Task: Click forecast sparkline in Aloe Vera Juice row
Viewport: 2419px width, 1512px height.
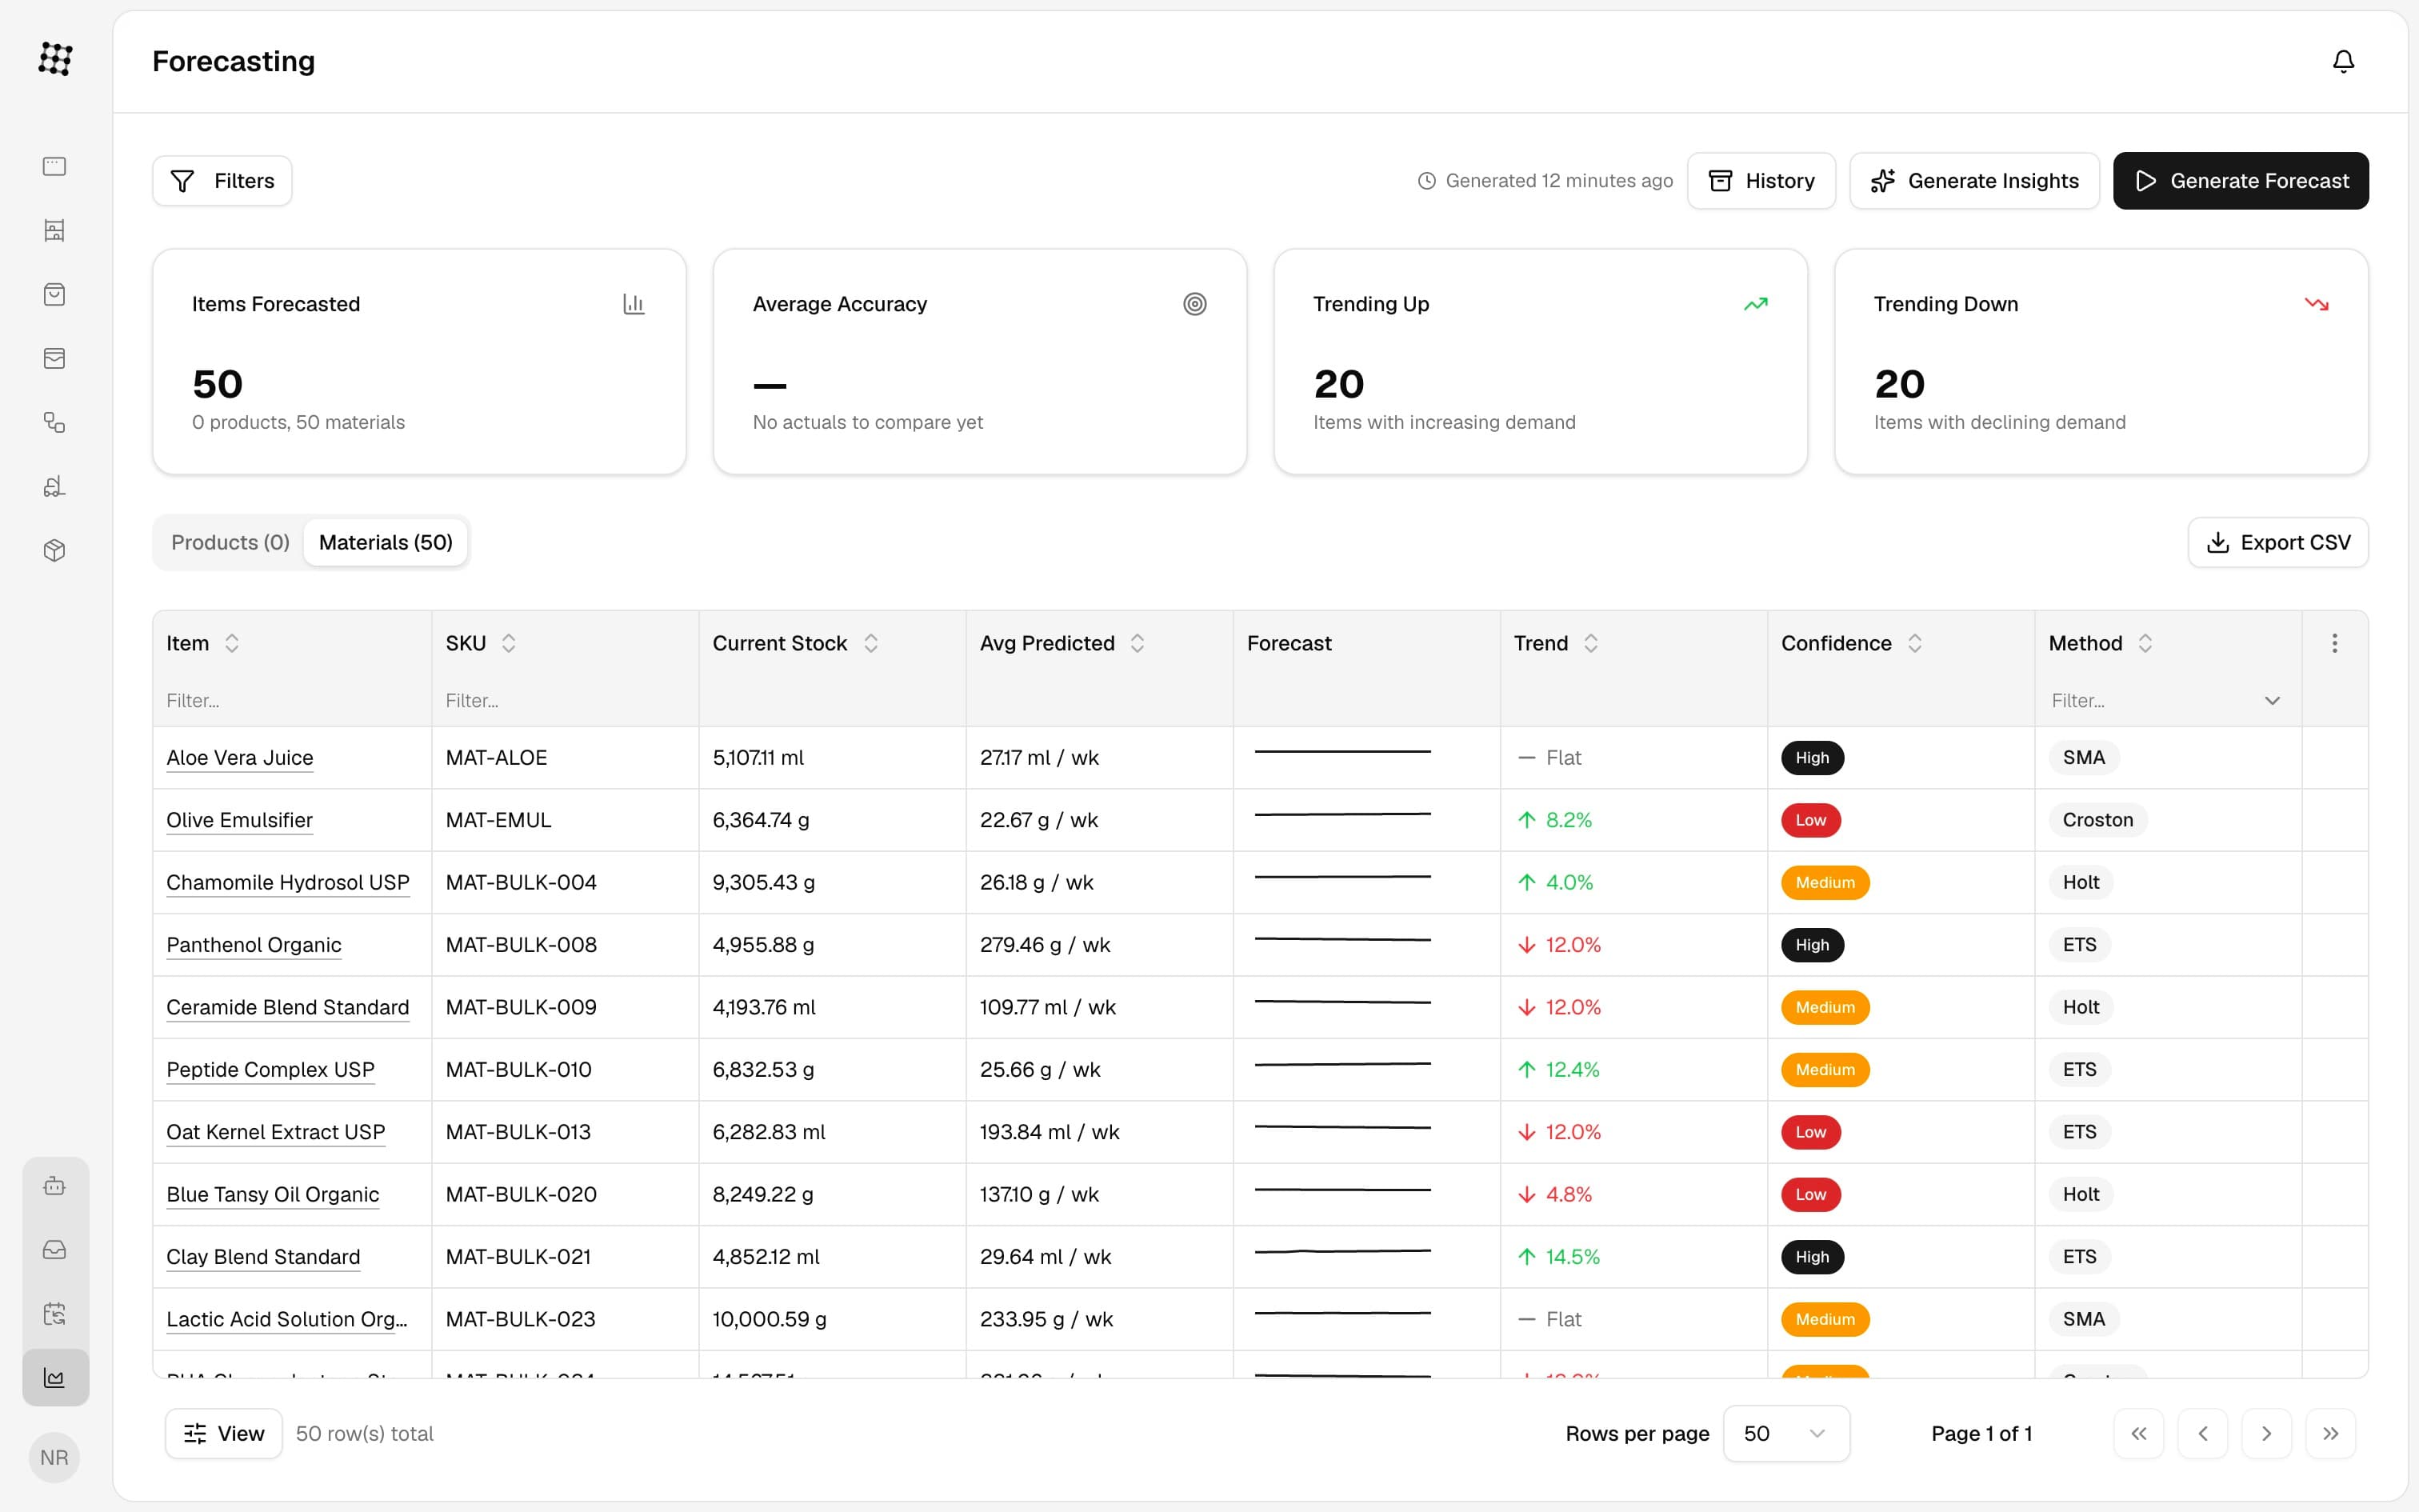Action: 1342,752
